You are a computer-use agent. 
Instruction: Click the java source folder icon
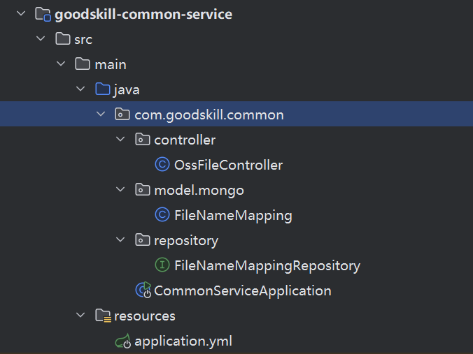point(103,89)
